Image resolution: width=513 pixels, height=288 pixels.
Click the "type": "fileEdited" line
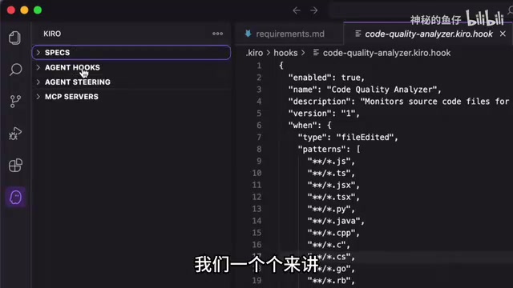pyautogui.click(x=348, y=137)
